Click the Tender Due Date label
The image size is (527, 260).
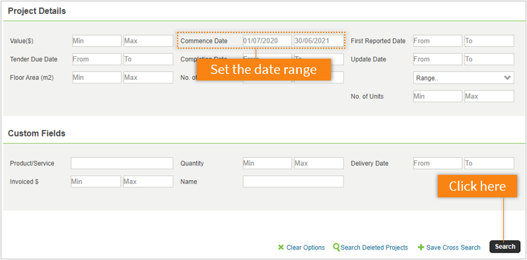coord(34,59)
